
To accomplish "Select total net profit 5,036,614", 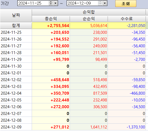I will pyautogui.click(x=89, y=26).
